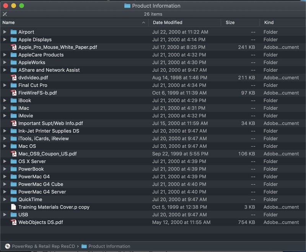Click the PowerMac G4 Cube folder icon
This screenshot has height=252, width=306.
point(13,184)
